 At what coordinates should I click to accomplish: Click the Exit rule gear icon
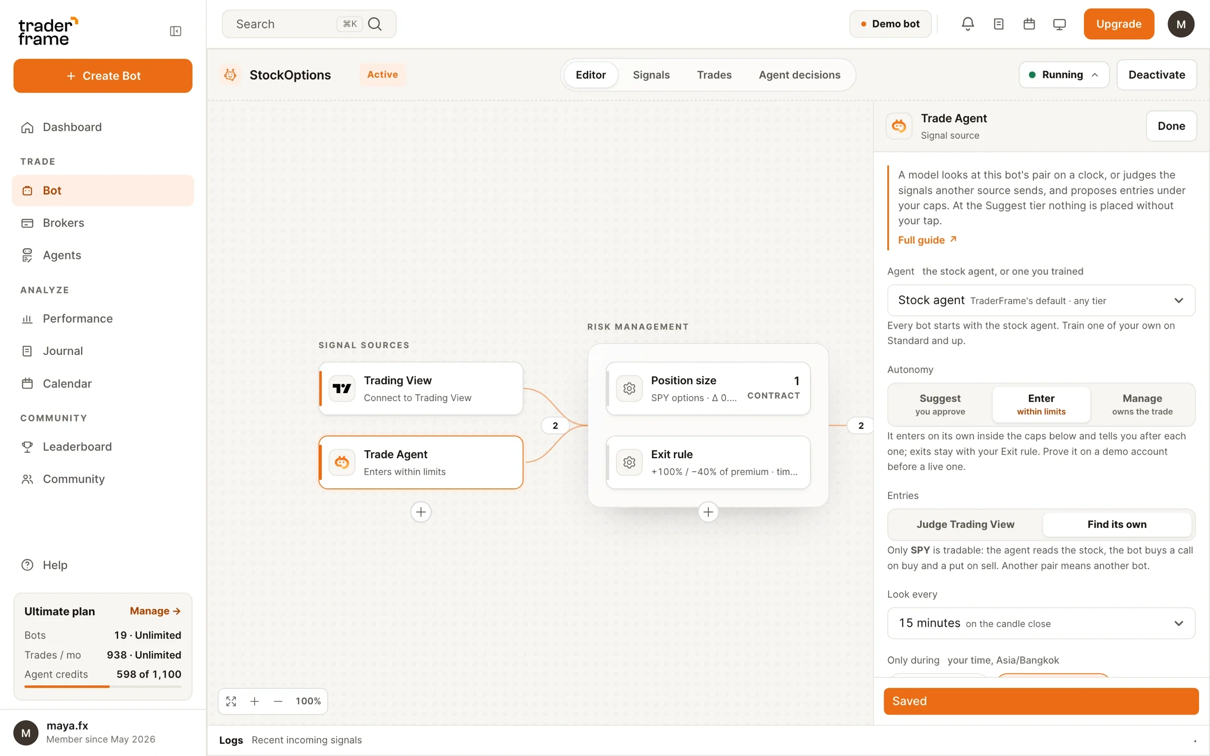pyautogui.click(x=629, y=462)
